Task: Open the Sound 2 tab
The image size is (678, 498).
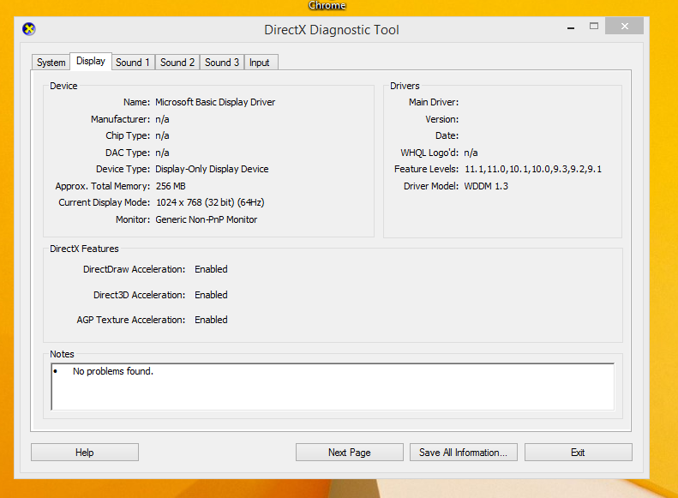Action: pyautogui.click(x=177, y=63)
